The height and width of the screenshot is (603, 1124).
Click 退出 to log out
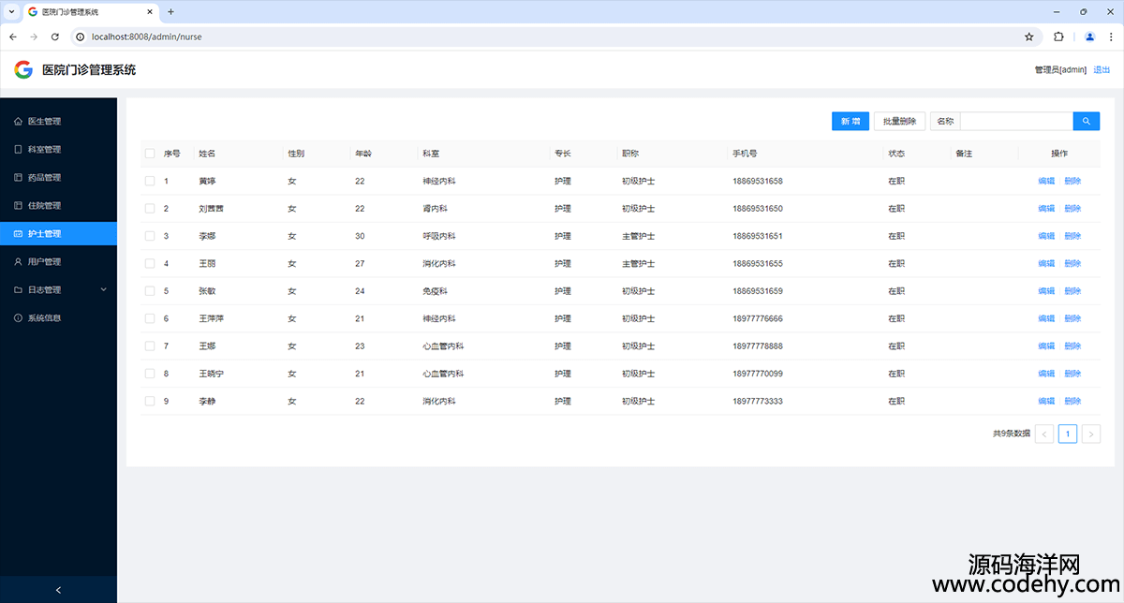click(x=1102, y=70)
